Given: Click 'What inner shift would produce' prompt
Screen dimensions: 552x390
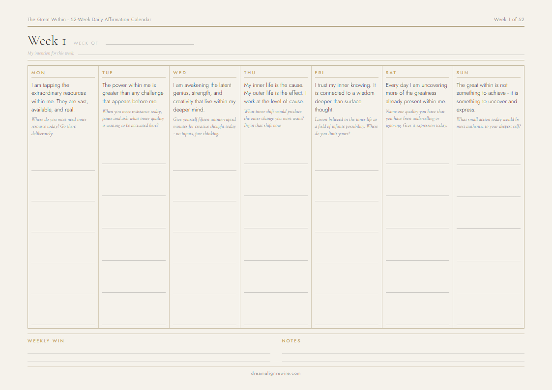Looking at the screenshot, I should 273,118.
